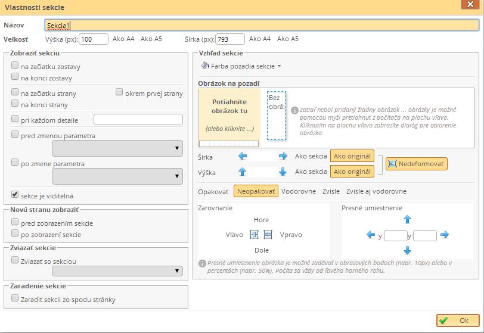Decrease image width with left arrow
The height and width of the screenshot is (333, 484).
(243, 156)
